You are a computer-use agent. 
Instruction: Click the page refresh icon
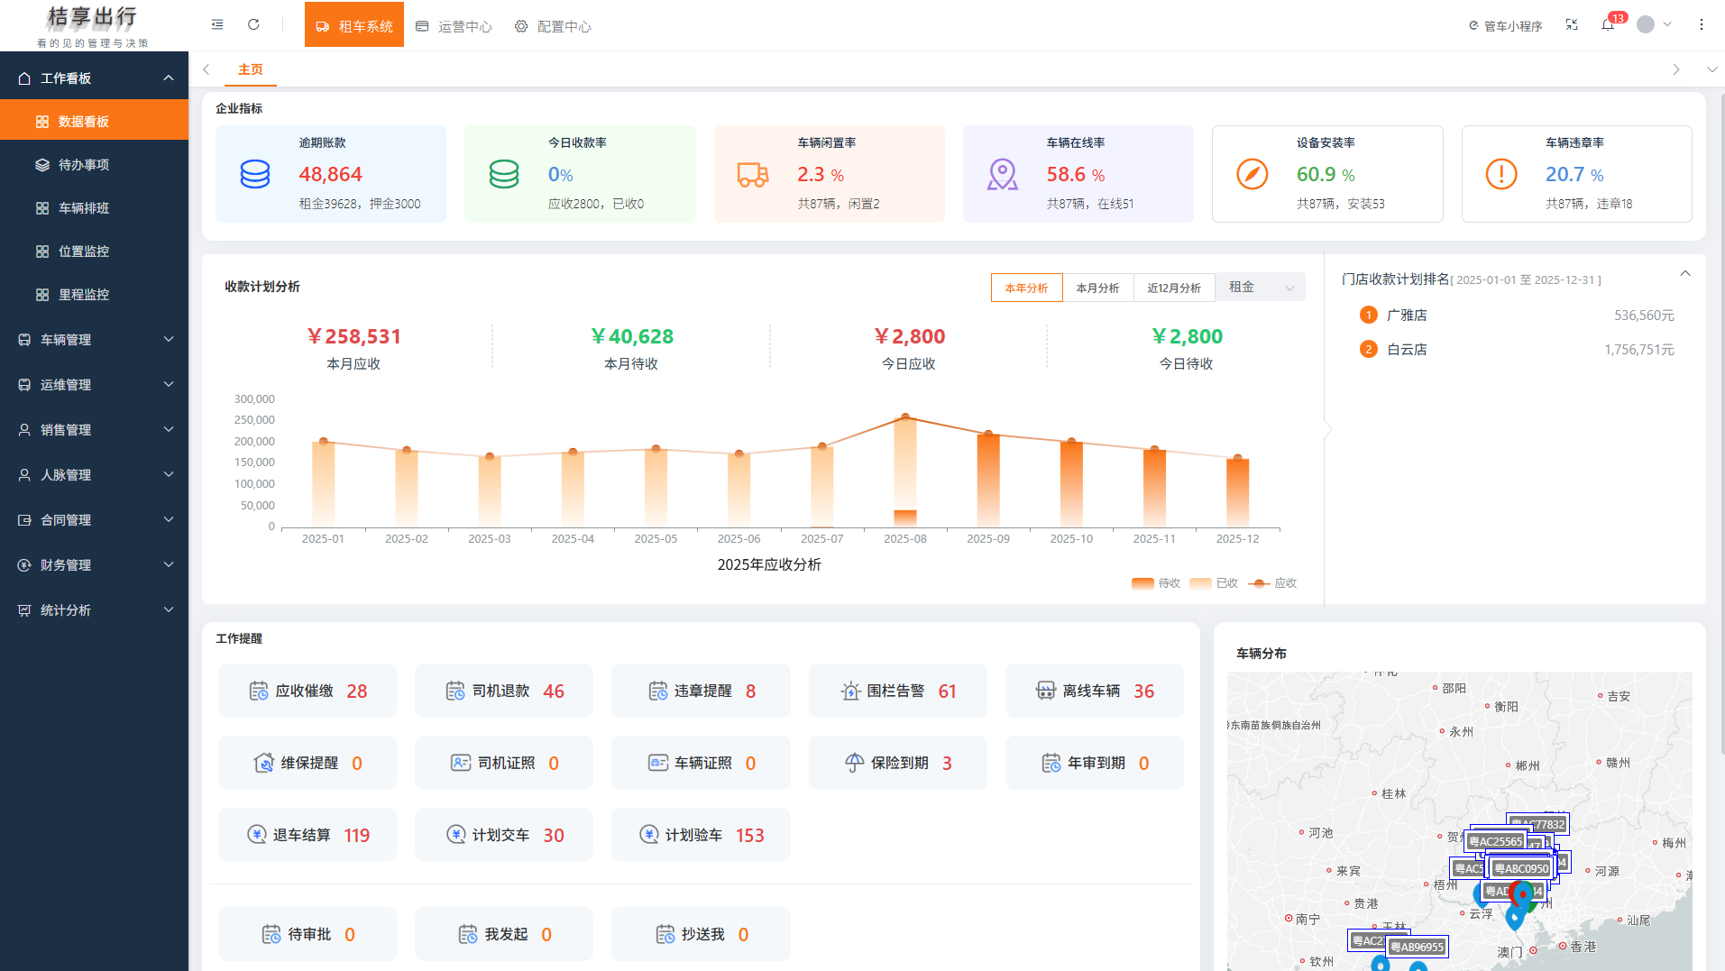(x=253, y=25)
